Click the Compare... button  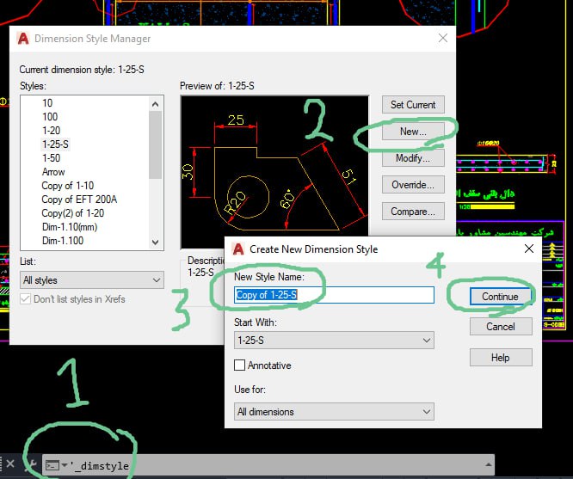pyautogui.click(x=413, y=212)
